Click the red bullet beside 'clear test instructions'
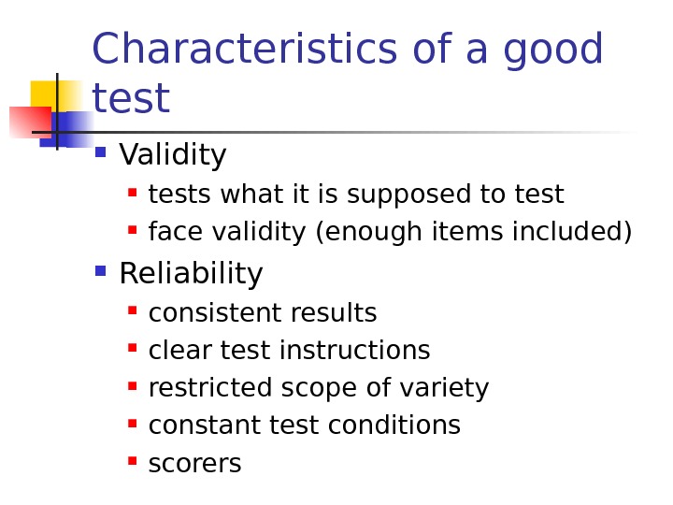The height and width of the screenshot is (505, 673). [133, 347]
